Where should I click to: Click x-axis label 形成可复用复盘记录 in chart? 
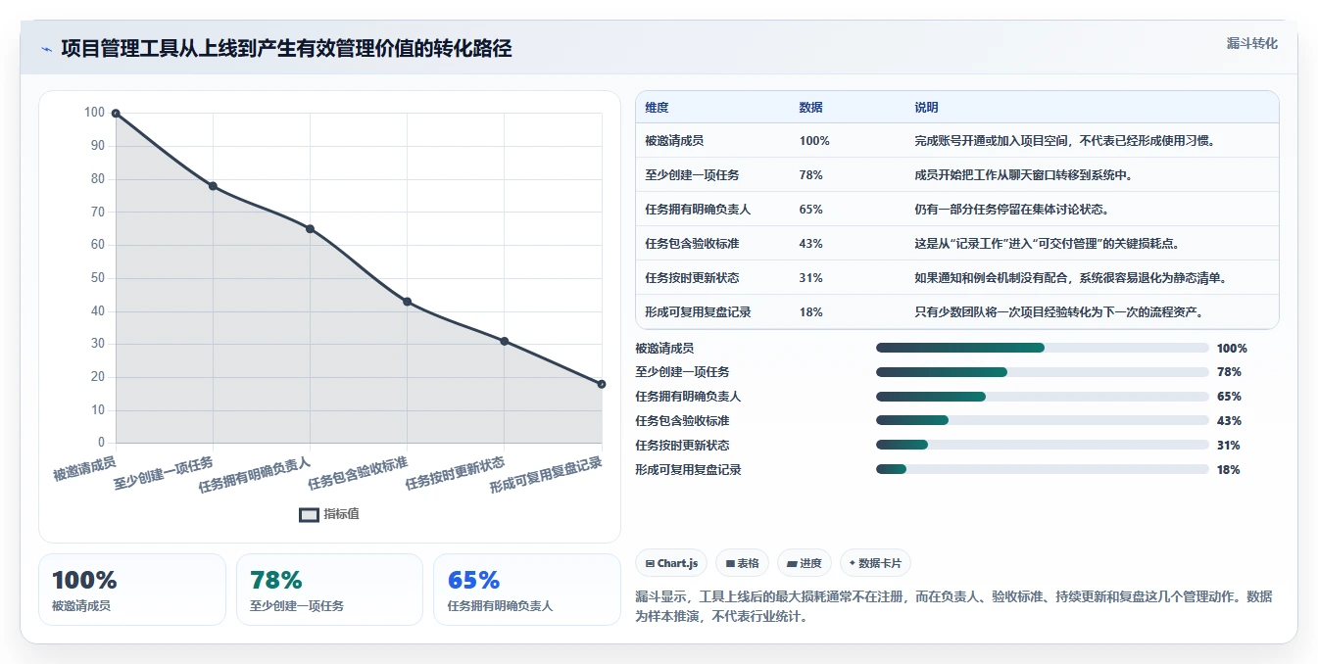[x=547, y=474]
